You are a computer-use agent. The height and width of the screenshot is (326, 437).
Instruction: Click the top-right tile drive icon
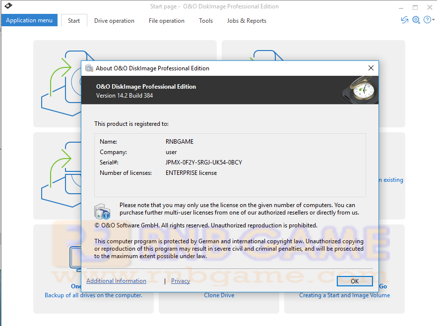[x=267, y=55]
